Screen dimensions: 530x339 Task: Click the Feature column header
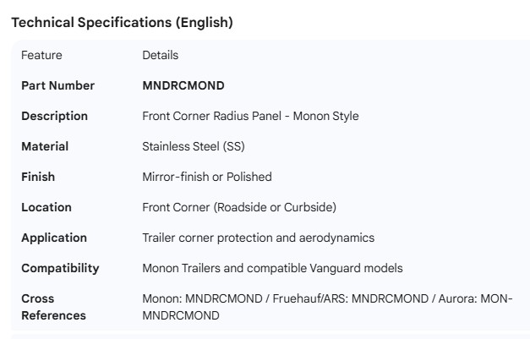coord(41,55)
